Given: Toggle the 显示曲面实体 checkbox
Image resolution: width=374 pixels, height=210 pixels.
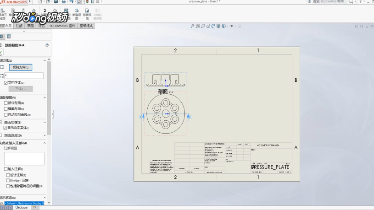Looking at the screenshot, I should pyautogui.click(x=5, y=128).
